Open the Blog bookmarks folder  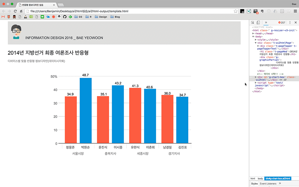115,17
